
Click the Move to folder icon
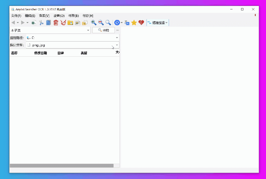pos(85,23)
